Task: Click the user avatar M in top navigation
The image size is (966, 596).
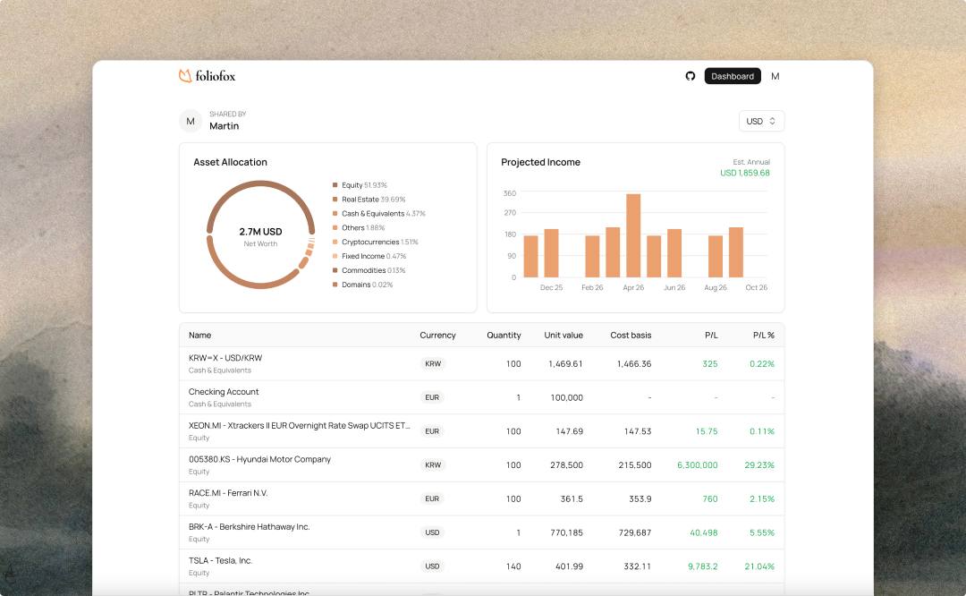Action: (x=775, y=76)
